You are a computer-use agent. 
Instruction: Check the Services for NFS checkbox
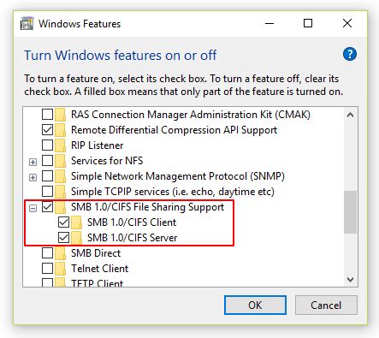pos(47,161)
